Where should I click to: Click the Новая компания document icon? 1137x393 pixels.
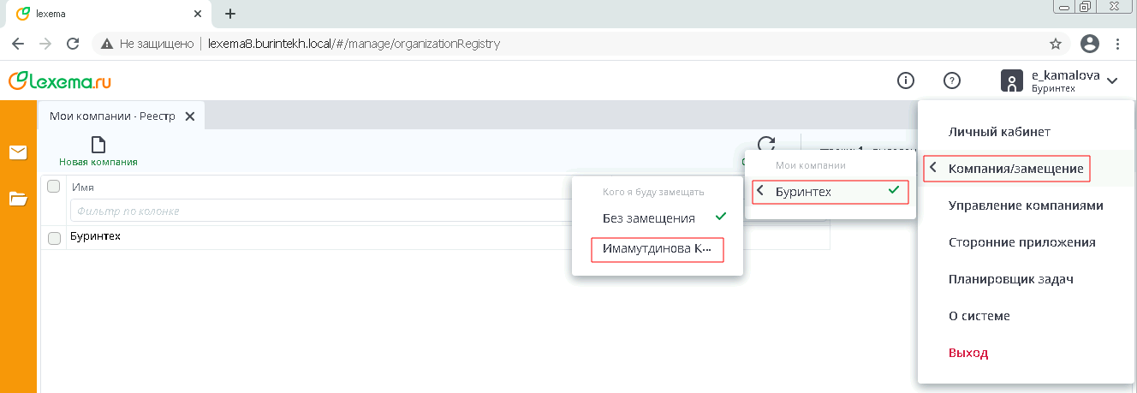(x=98, y=145)
